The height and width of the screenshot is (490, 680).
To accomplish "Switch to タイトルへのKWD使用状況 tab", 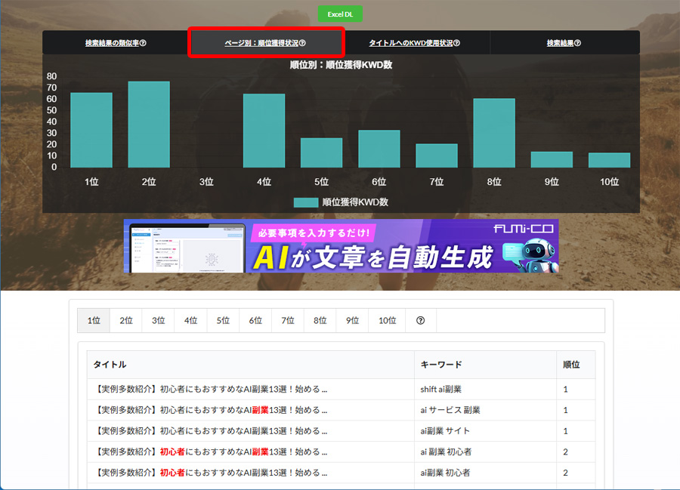I will (x=414, y=43).
